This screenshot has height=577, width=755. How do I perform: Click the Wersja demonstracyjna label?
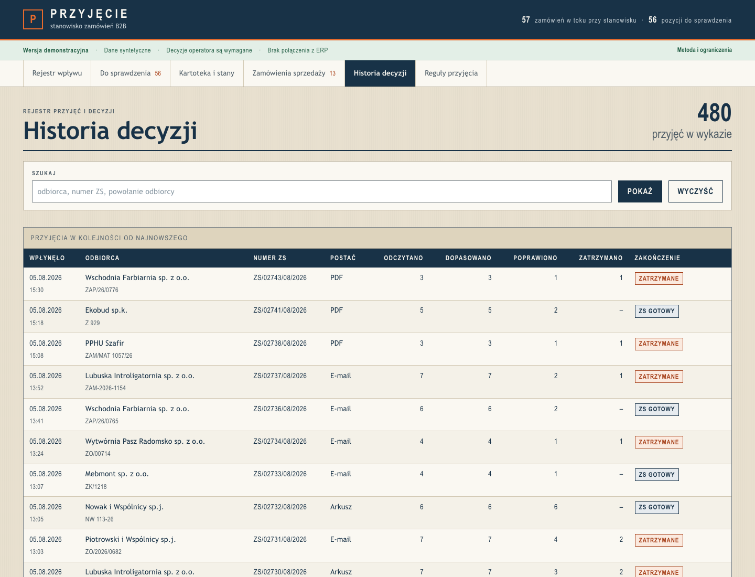click(x=56, y=50)
